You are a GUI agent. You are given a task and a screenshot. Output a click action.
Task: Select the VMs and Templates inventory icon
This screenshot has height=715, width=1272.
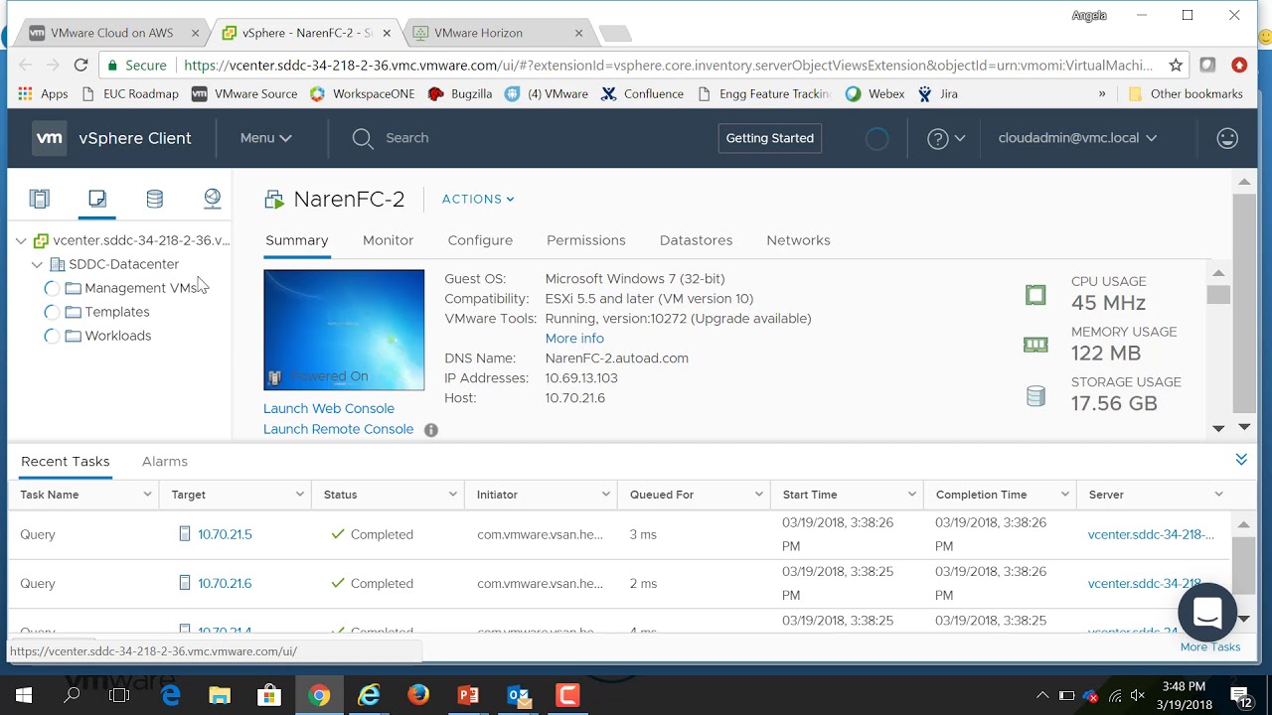pos(96,199)
